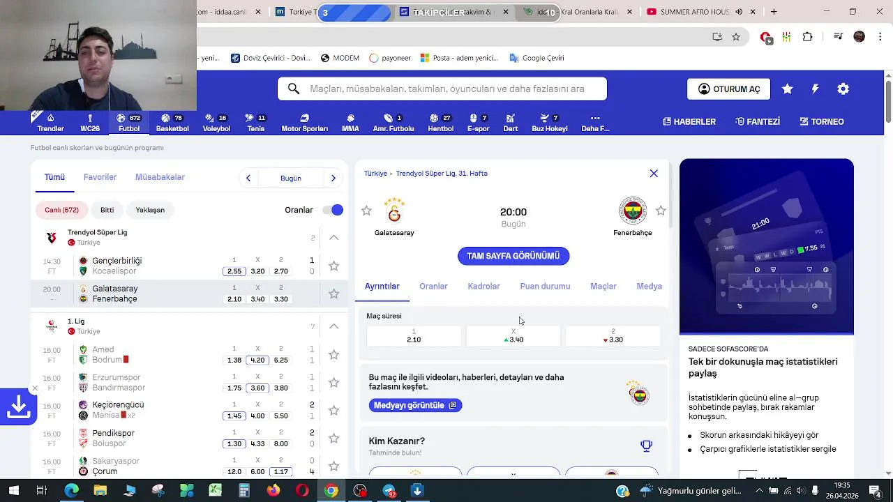Select the Basketbol sport tab

coord(172,123)
